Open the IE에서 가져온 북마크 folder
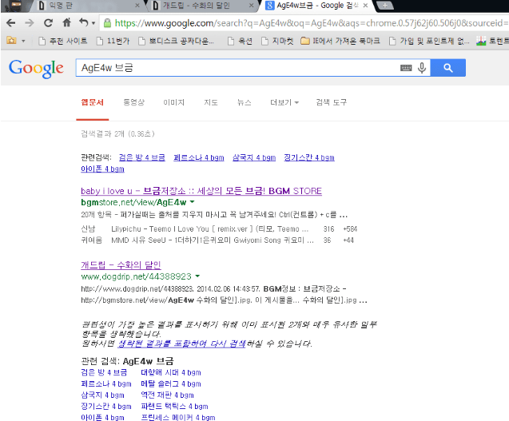509x421 pixels. pos(340,41)
